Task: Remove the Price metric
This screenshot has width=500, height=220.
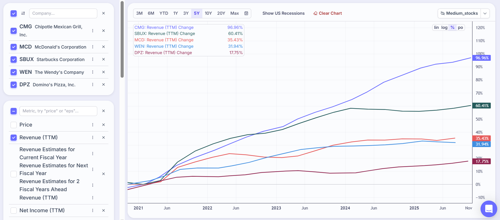Action: pos(103,125)
